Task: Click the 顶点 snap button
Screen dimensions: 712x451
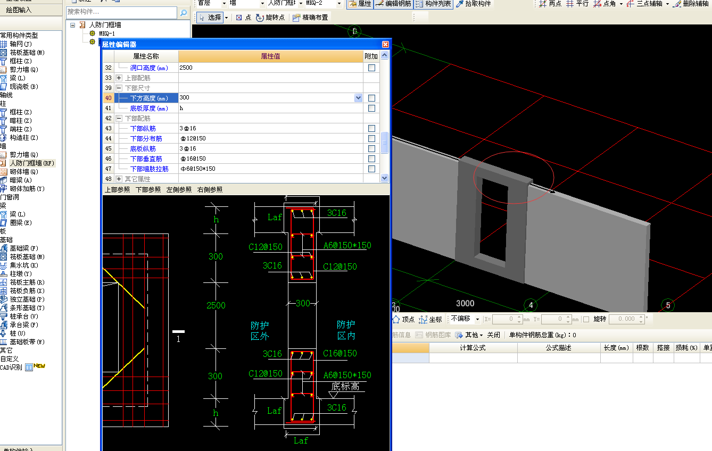Action: pos(403,319)
